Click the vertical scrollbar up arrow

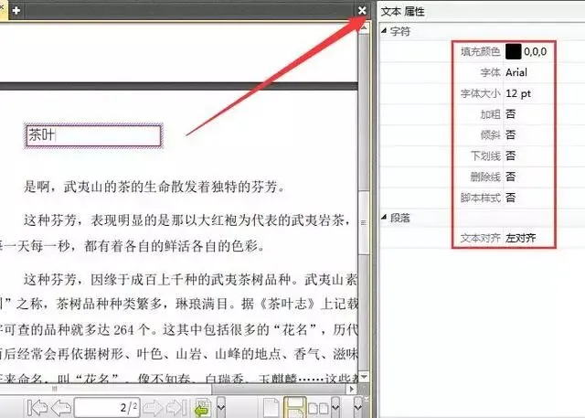click(x=364, y=28)
